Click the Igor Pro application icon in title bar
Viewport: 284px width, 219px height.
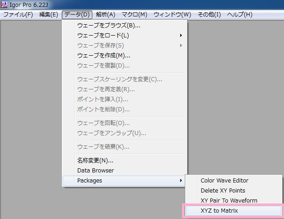click(x=4, y=5)
